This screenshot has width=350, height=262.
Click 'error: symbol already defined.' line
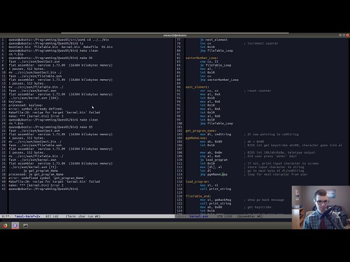click(36, 109)
